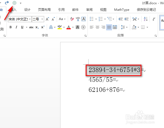The height and width of the screenshot is (128, 164).
Task: Align text right
Action: 103,27
